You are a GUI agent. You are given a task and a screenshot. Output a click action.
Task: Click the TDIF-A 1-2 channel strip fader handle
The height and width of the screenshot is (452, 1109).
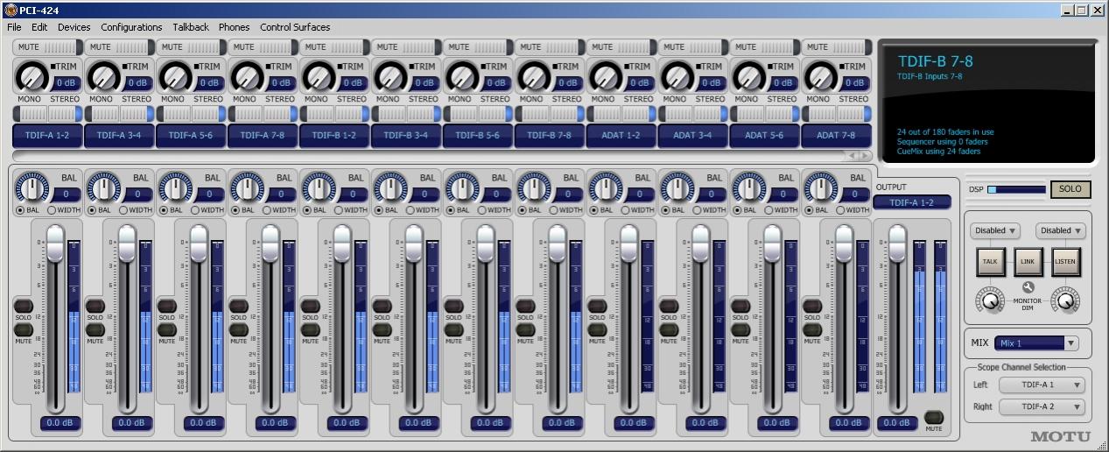coord(55,244)
